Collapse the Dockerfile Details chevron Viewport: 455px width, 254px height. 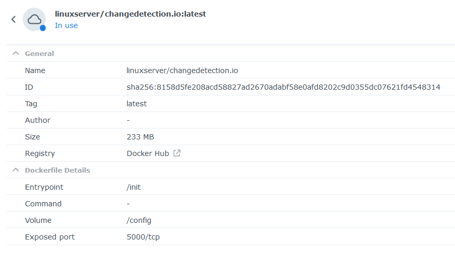tap(16, 170)
